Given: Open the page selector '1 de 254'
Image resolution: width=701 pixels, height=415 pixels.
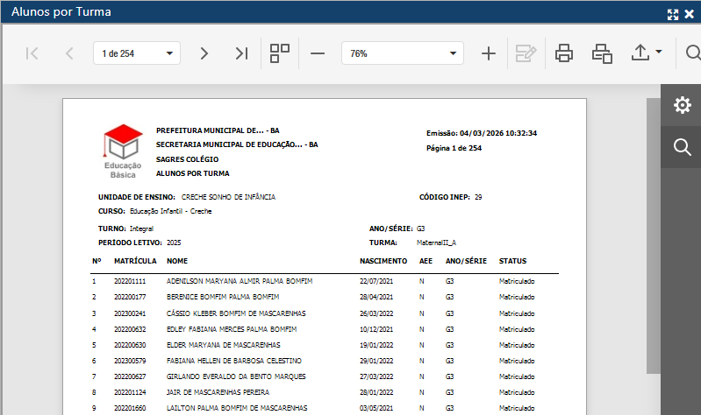Looking at the screenshot, I should 136,53.
